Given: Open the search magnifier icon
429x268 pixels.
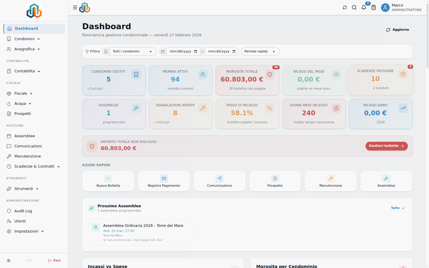Looking at the screenshot, I should tap(354, 7).
